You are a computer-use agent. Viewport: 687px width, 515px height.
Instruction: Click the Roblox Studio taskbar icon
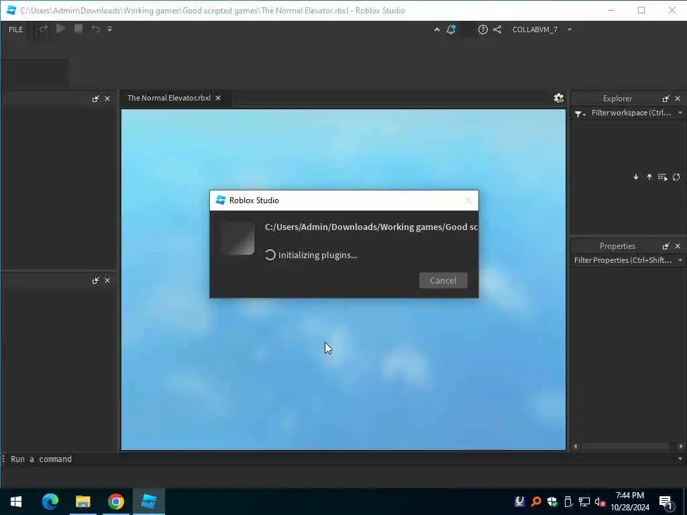[x=149, y=502]
